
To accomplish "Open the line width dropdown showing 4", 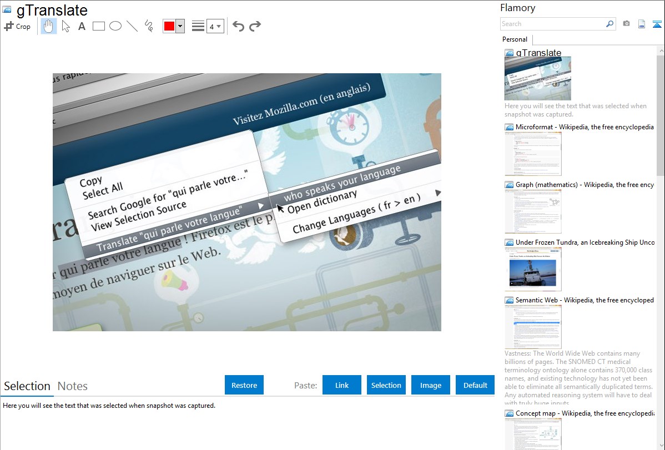I will (215, 26).
